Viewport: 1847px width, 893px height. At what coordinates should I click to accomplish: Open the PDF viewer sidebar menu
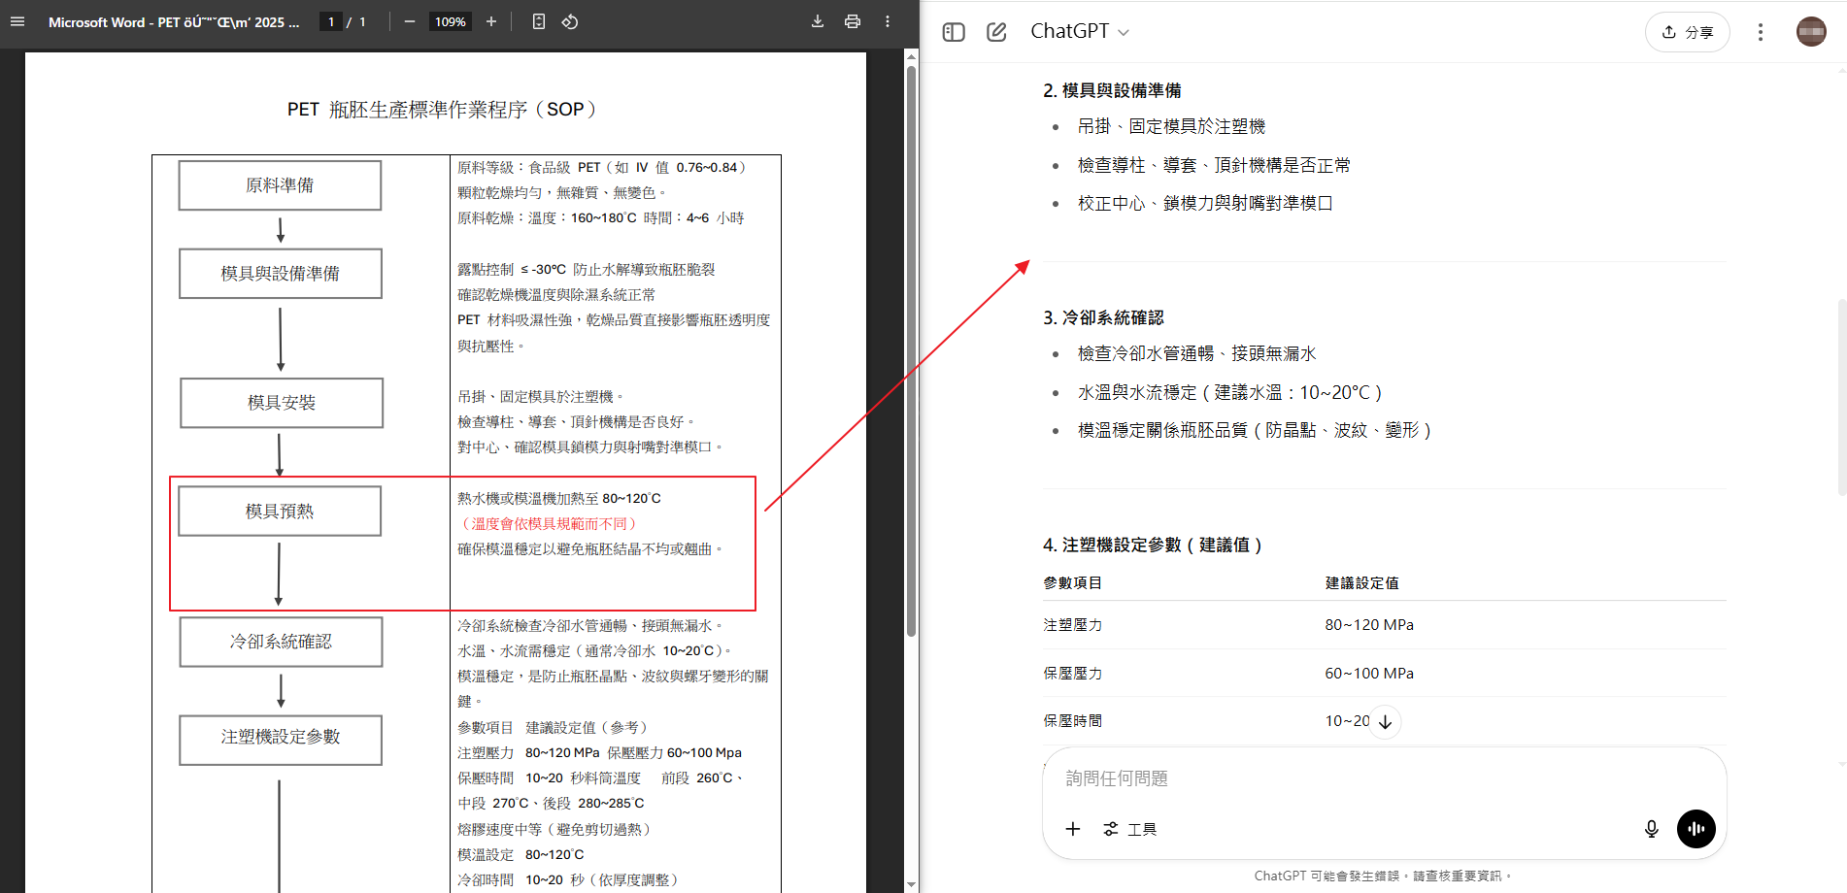17,21
